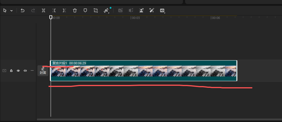Delete the selected clip with trash icon
Screen dimensions: 282x122
tap(75, 10)
